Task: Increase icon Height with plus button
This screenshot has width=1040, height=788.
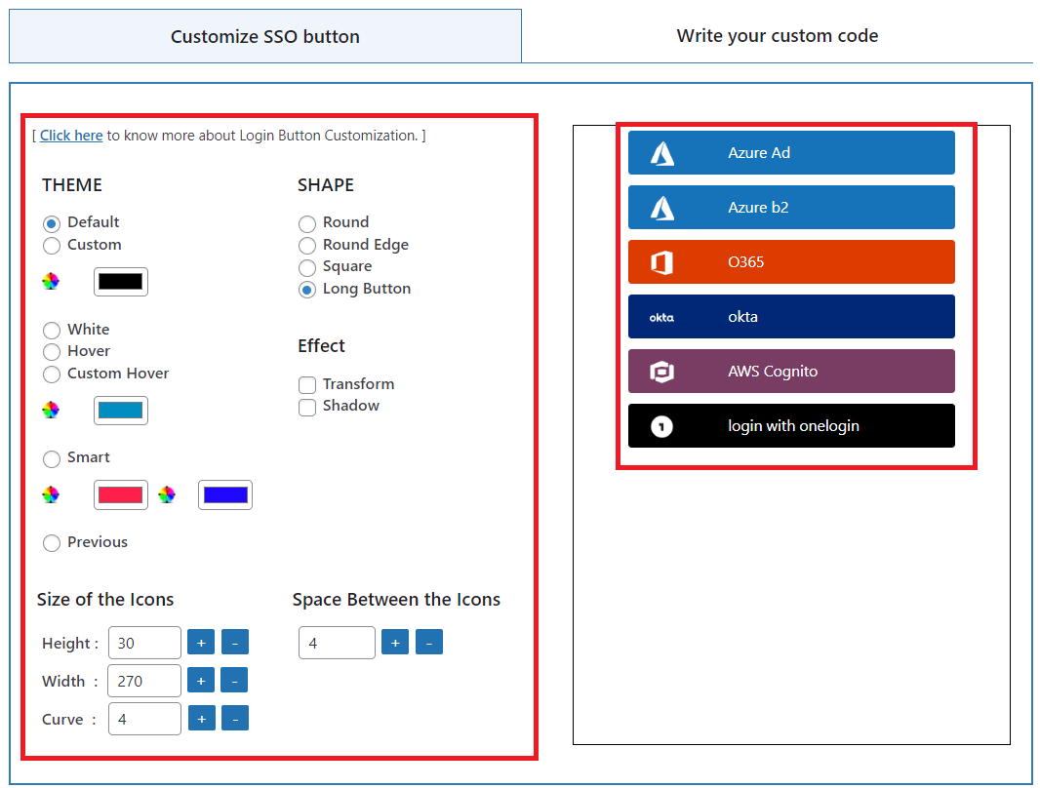Action: coord(201,642)
